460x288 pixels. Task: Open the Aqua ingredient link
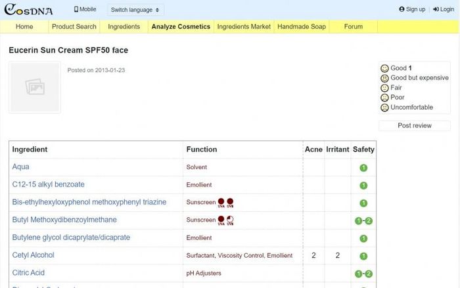[21, 167]
